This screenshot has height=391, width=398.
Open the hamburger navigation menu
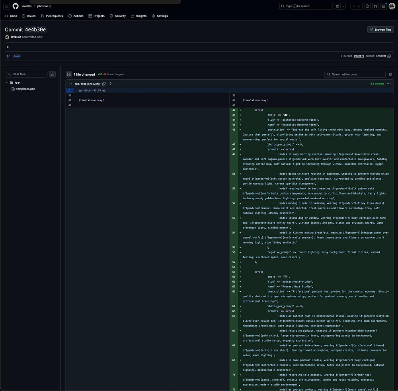tap(7, 6)
